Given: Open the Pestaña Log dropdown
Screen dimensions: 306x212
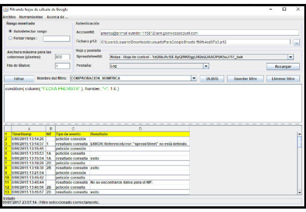Looking at the screenshot, I should [x=206, y=66].
